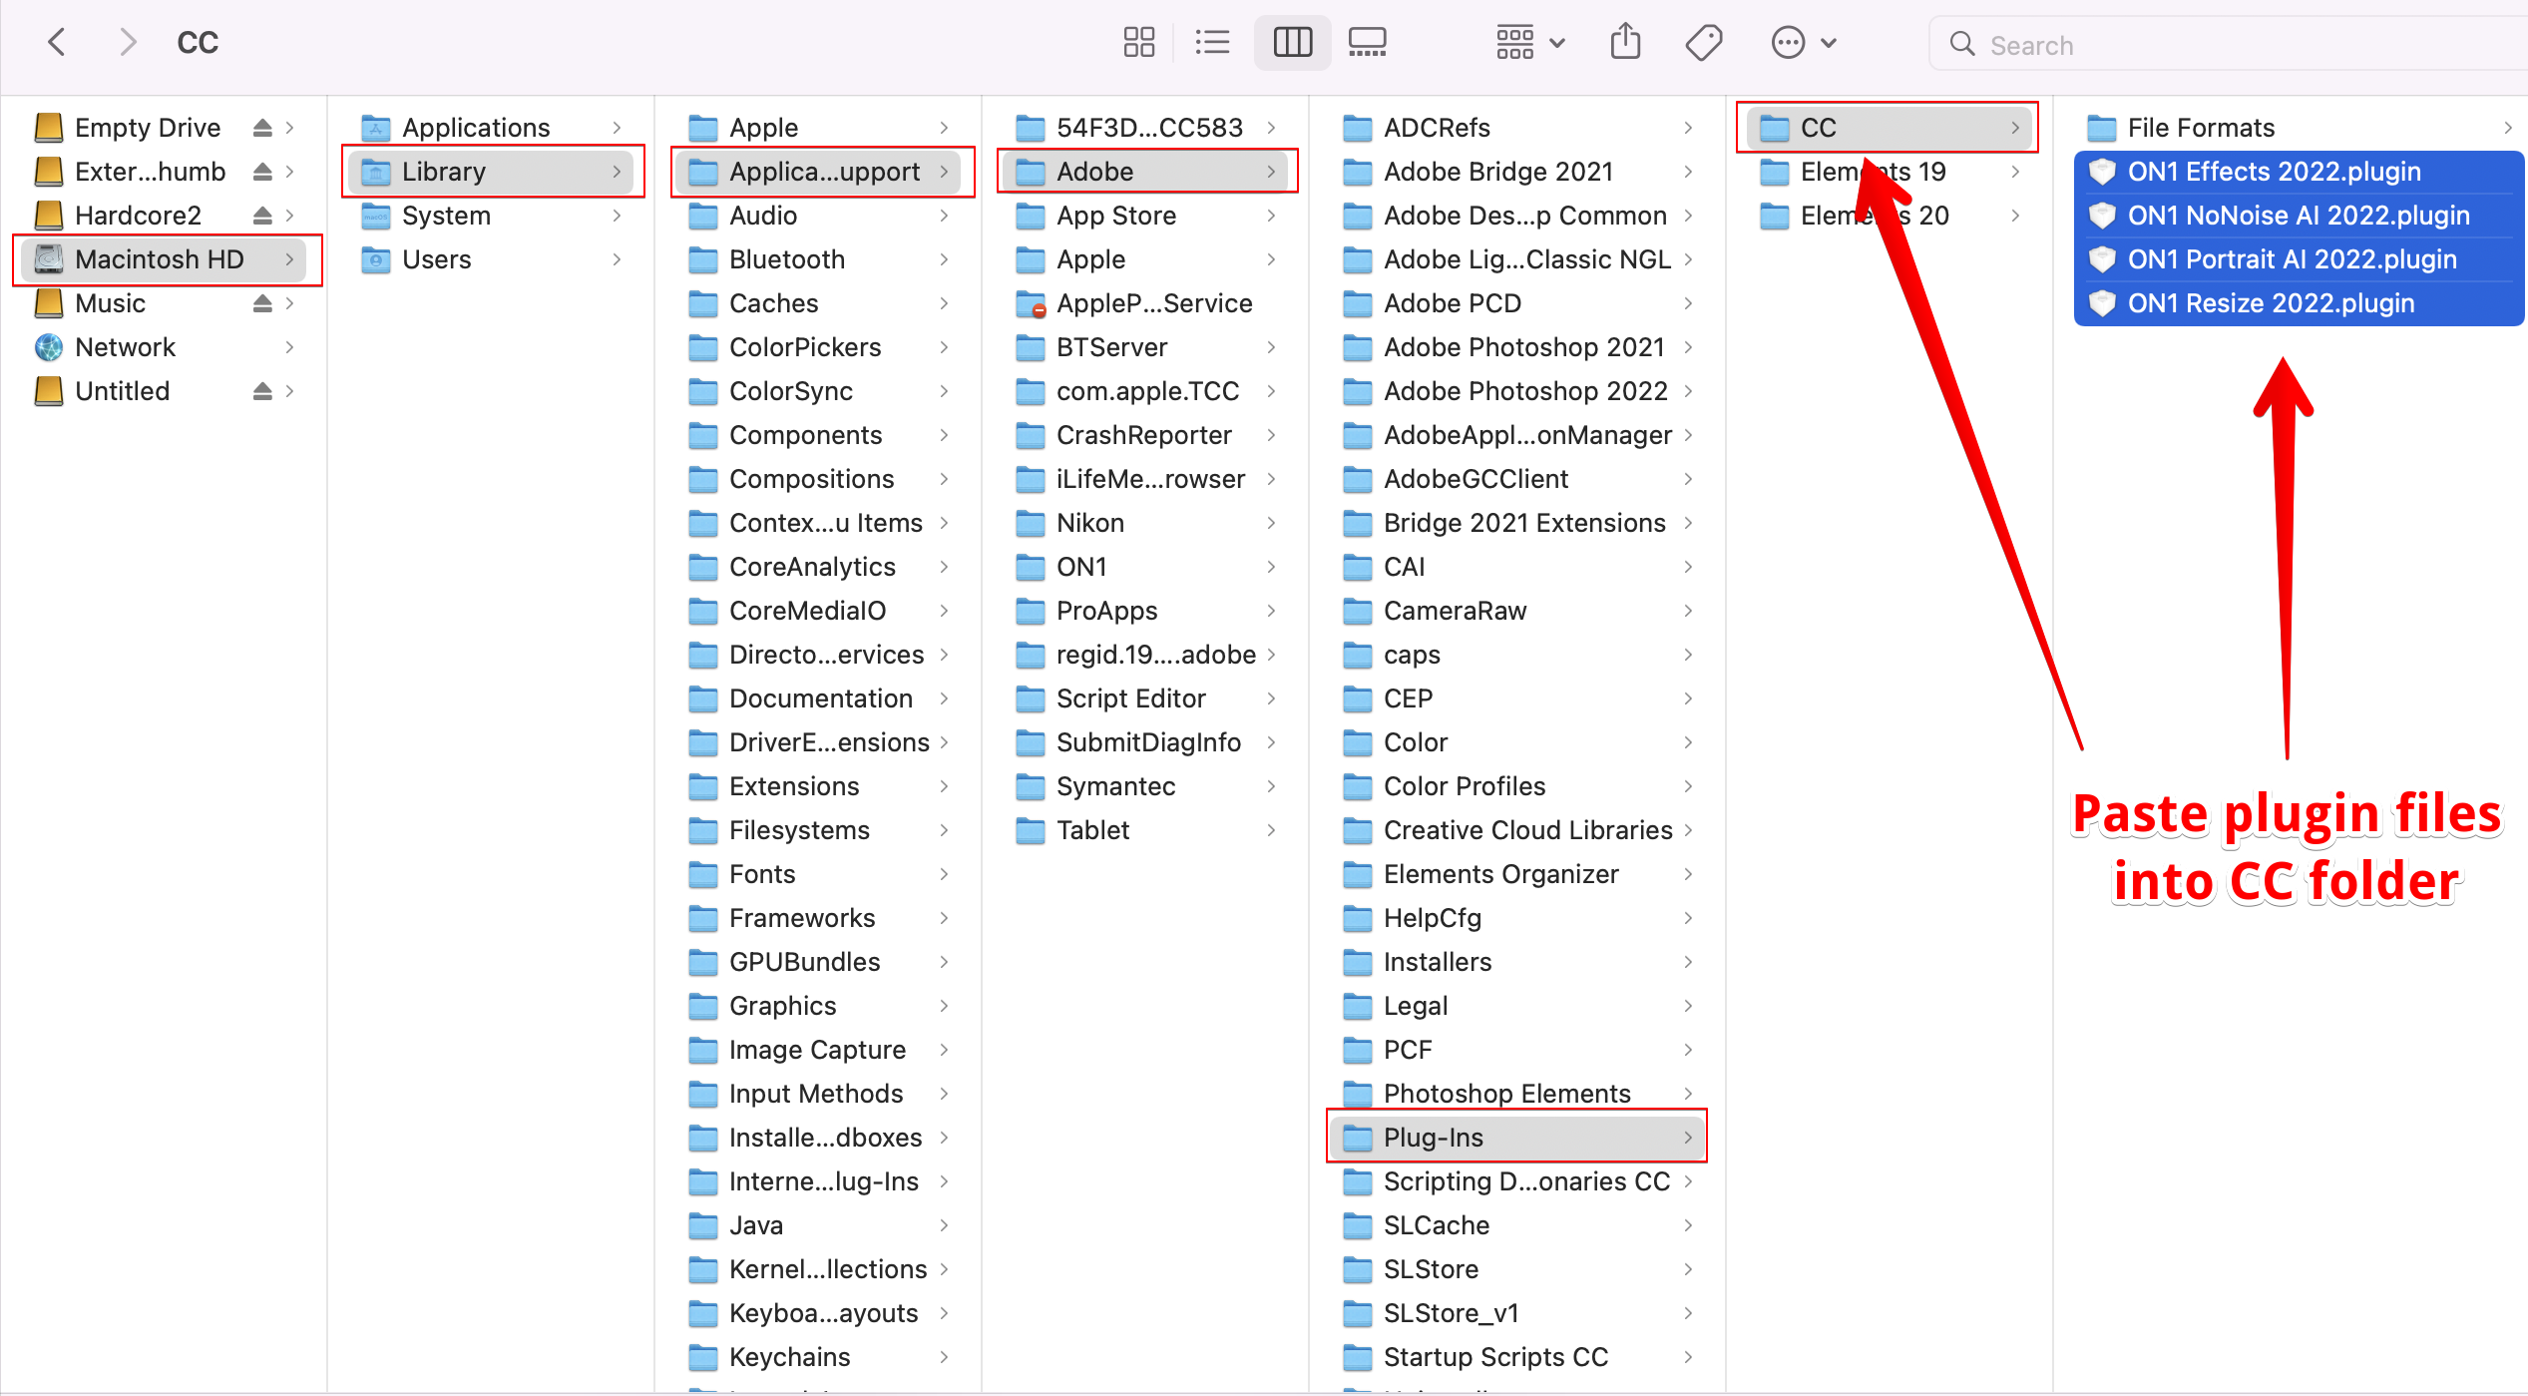Click the Edit Tags icon
Viewport: 2528px width, 1396px height.
1703,43
